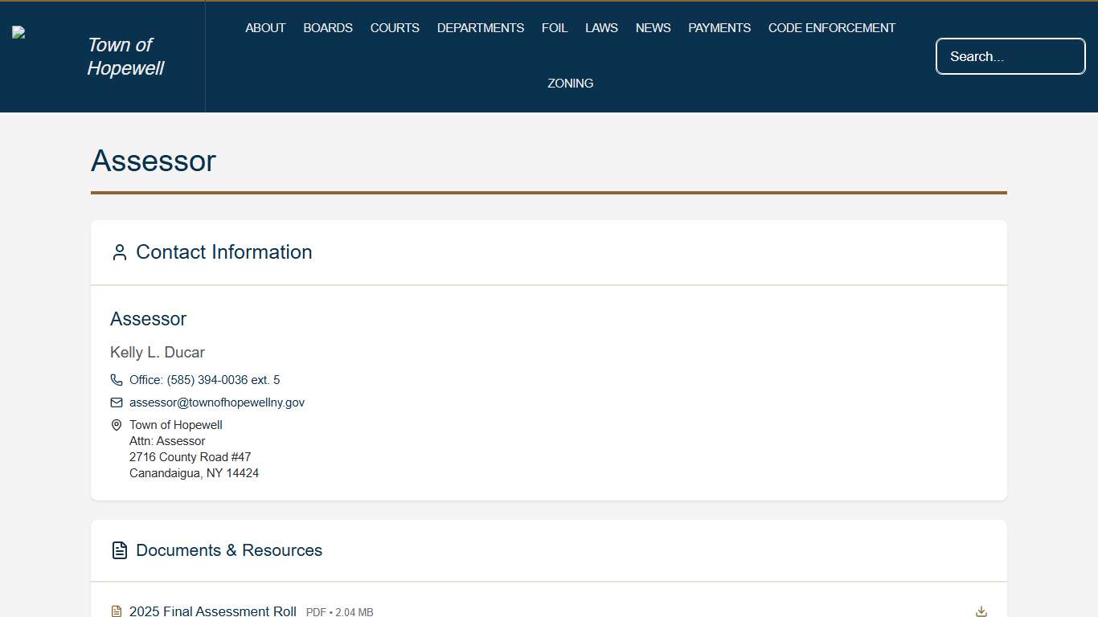
Task: Click the Town of Hopewell logo image
Action: pyautogui.click(x=19, y=33)
